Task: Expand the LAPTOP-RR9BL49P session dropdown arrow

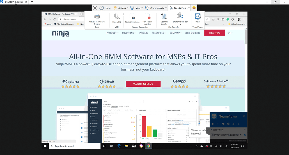Action: (241, 135)
